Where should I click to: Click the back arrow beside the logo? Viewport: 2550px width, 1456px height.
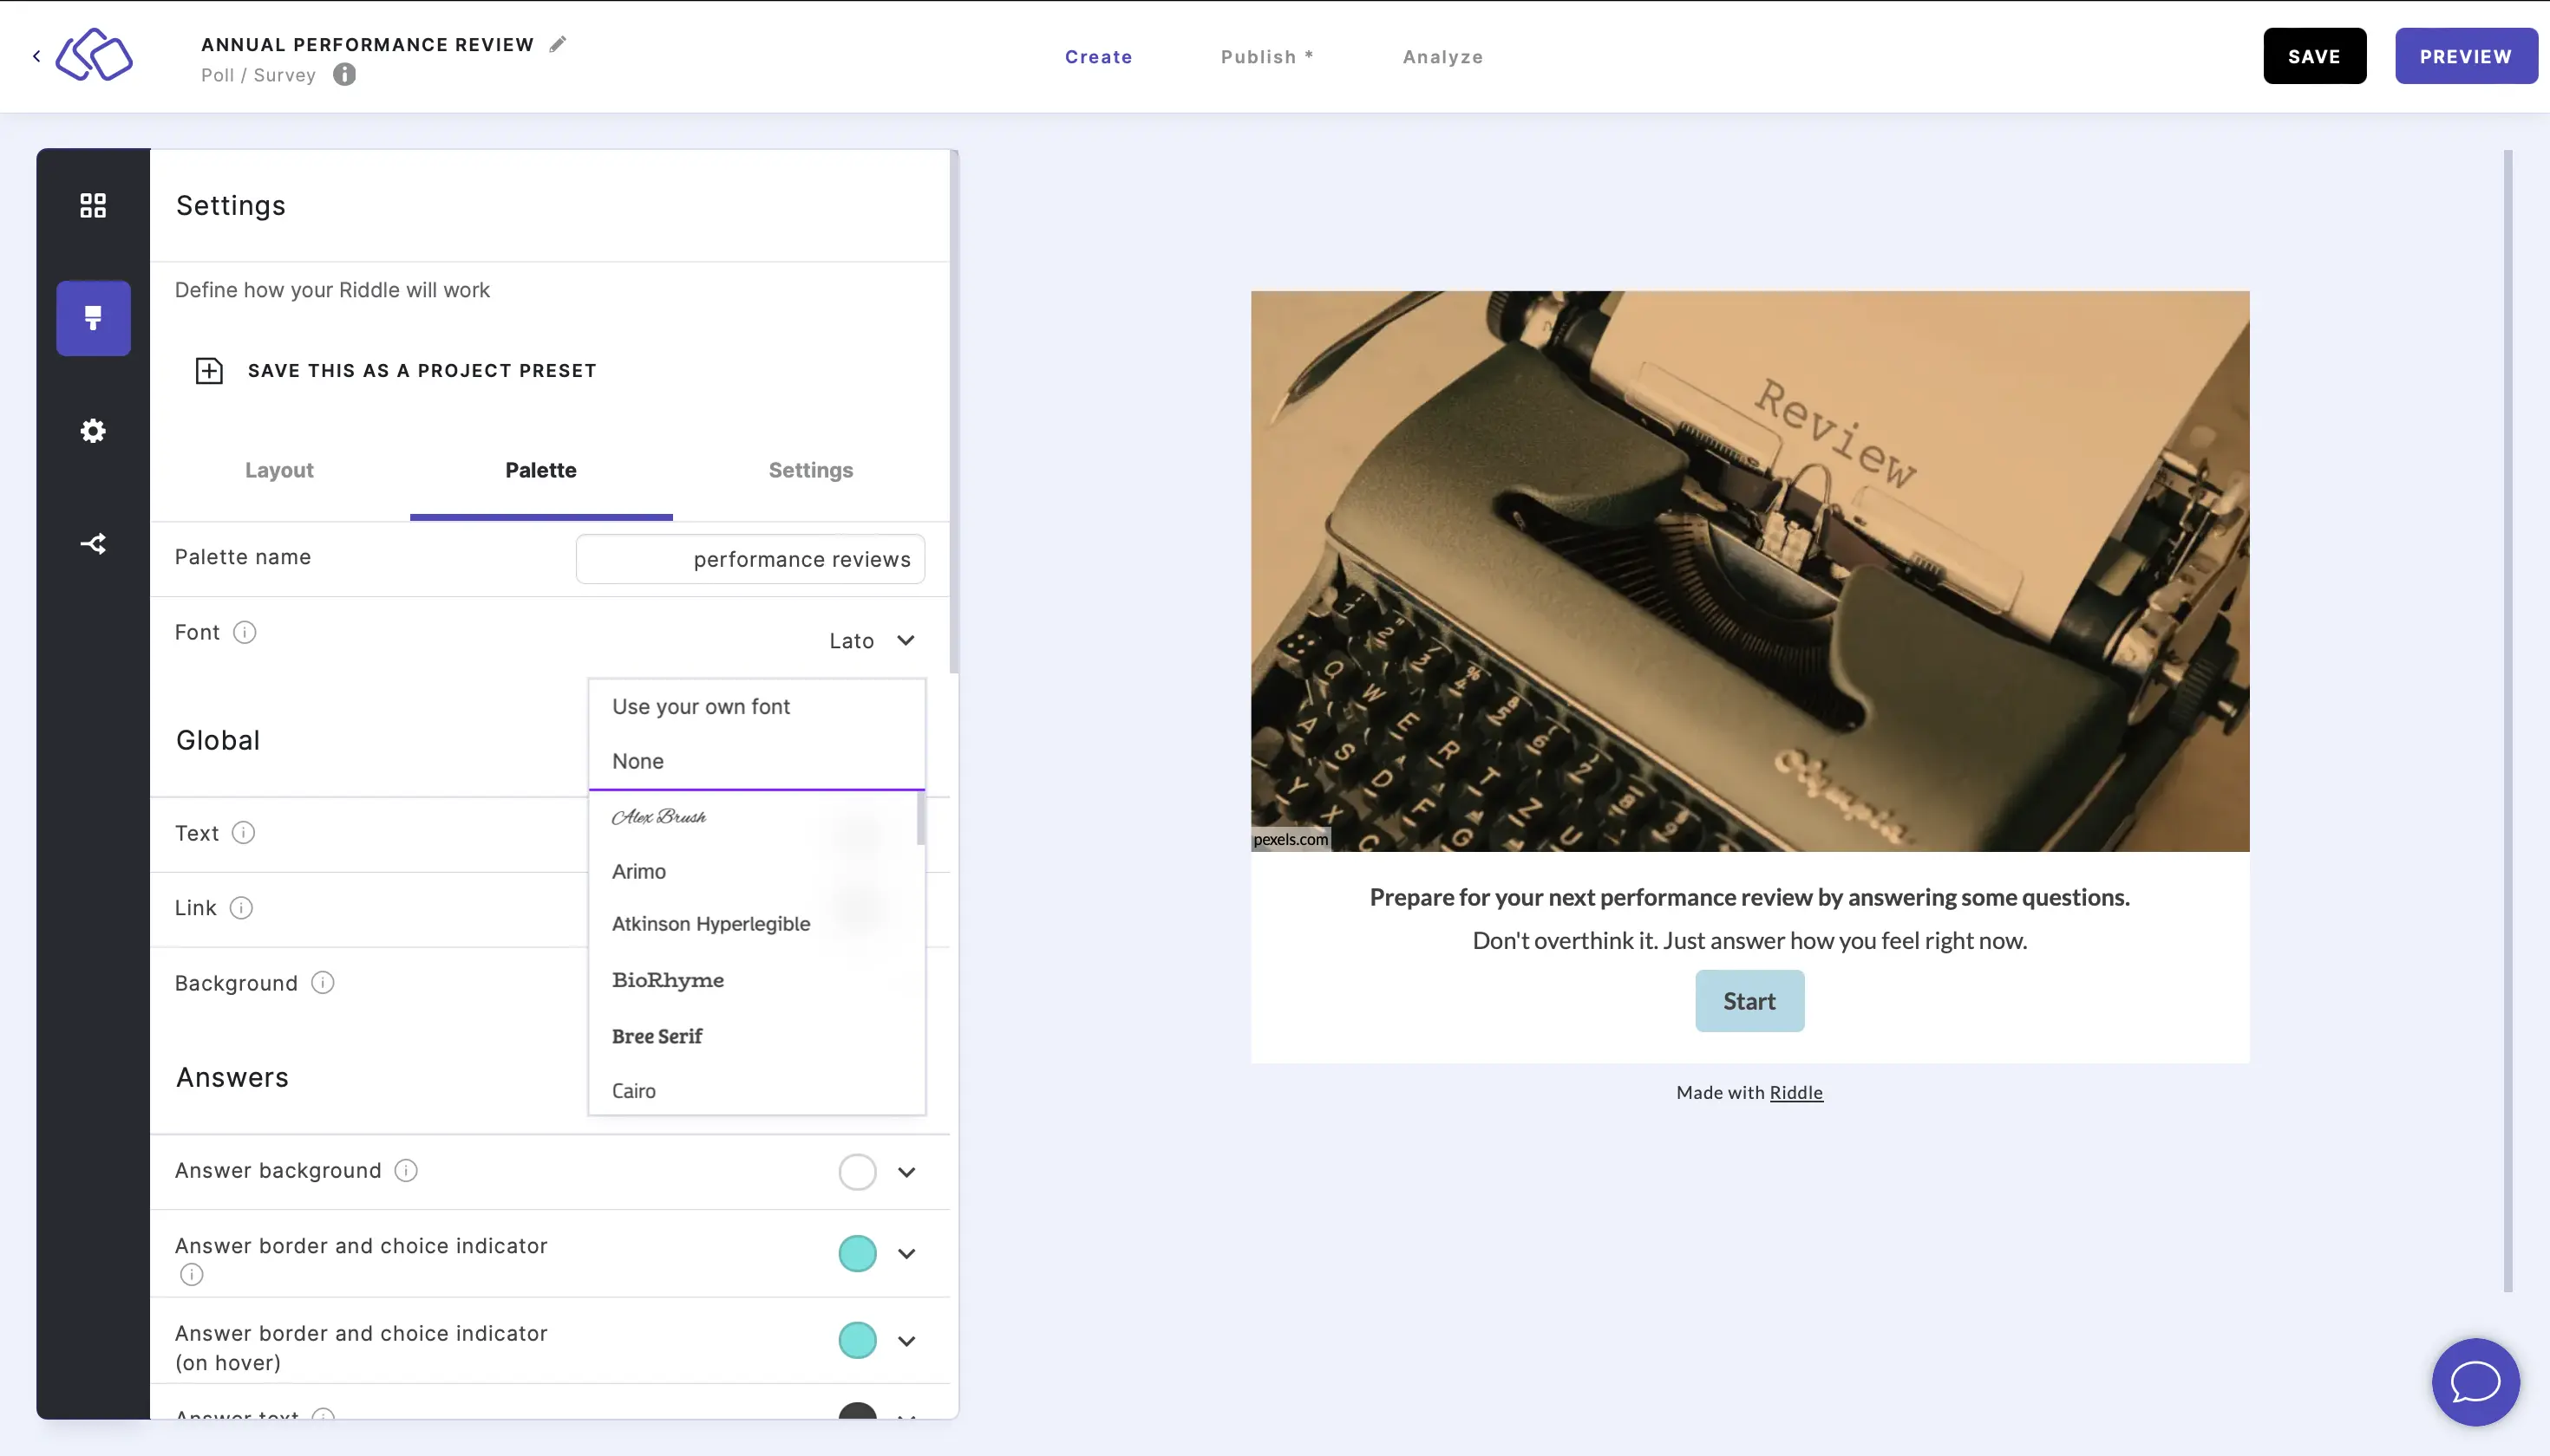pyautogui.click(x=37, y=56)
